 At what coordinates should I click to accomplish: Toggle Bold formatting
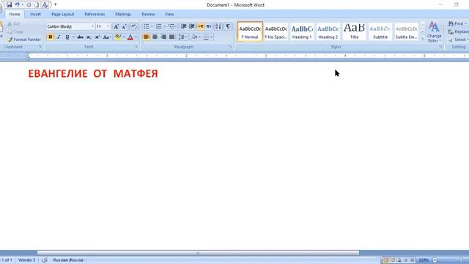[x=51, y=37]
